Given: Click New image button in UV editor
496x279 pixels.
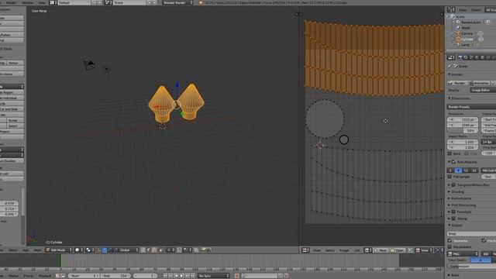Looking at the screenshot, I should (381, 250).
